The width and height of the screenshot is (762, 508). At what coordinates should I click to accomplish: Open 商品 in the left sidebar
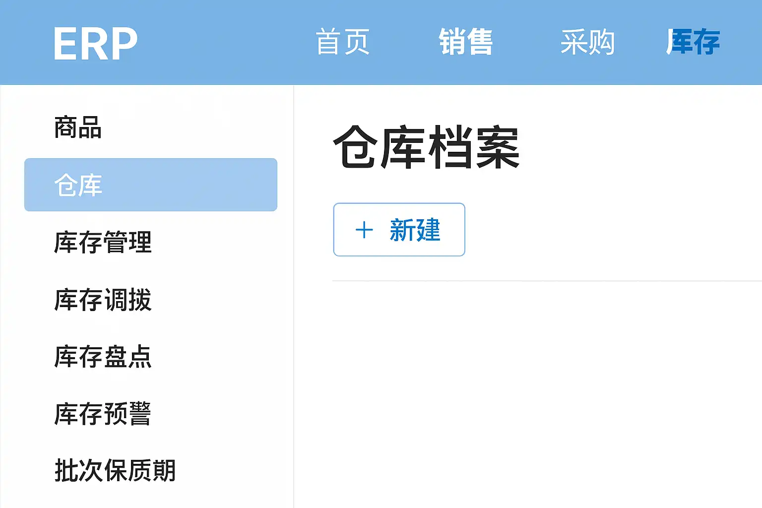(x=78, y=127)
